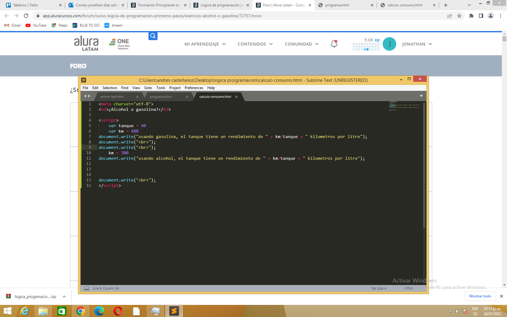Viewport: 507px width, 317px height.
Task: Open a new Chrome tab with plus button
Action: (446, 5)
